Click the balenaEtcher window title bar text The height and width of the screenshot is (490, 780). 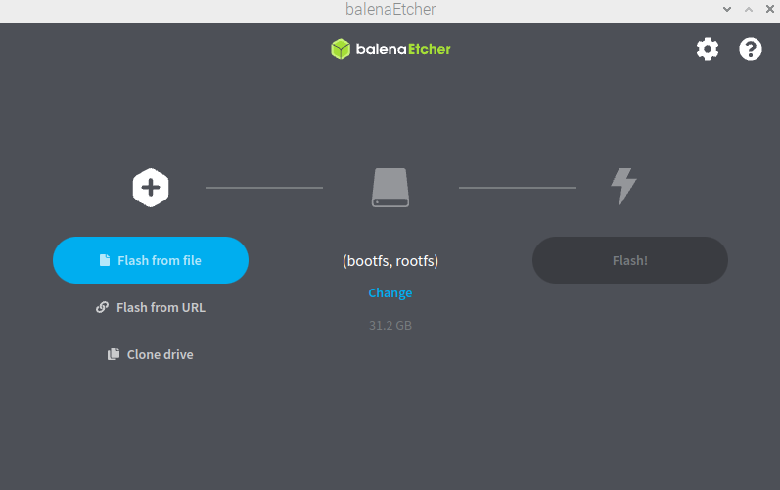coord(390,10)
